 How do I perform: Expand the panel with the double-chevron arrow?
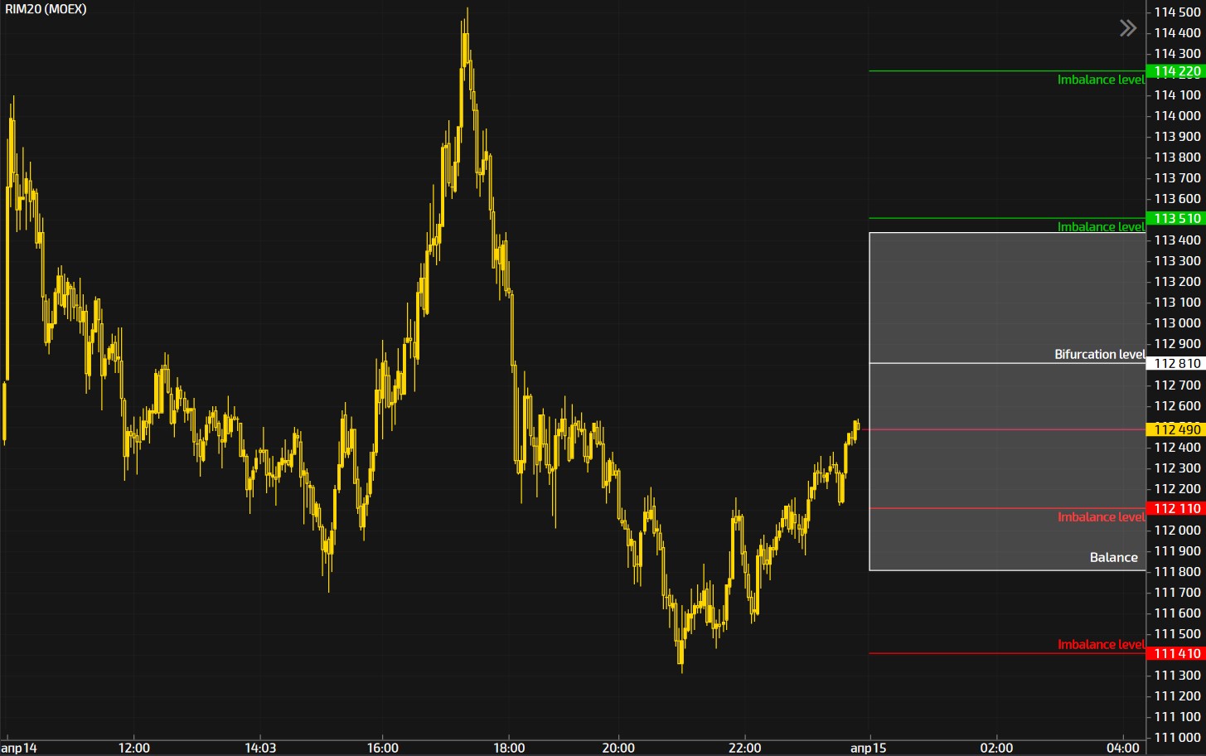click(x=1127, y=29)
